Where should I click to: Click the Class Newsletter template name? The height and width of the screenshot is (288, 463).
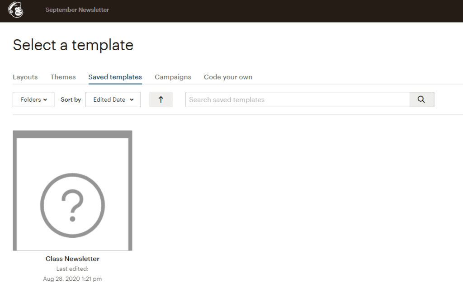(x=72, y=259)
